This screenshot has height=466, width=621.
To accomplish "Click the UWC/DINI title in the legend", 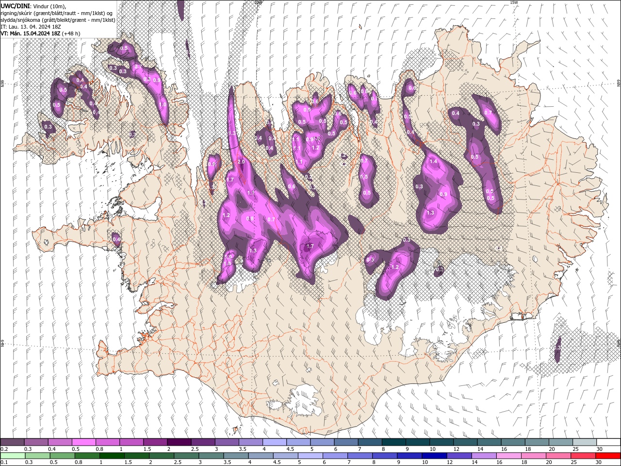I will click(x=15, y=6).
